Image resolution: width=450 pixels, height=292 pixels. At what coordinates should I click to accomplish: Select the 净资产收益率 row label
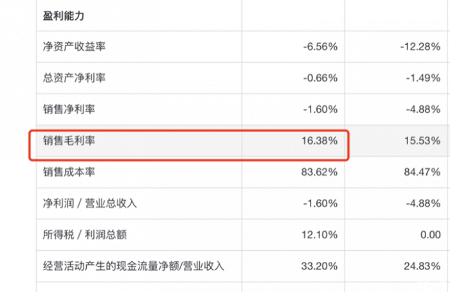[73, 46]
